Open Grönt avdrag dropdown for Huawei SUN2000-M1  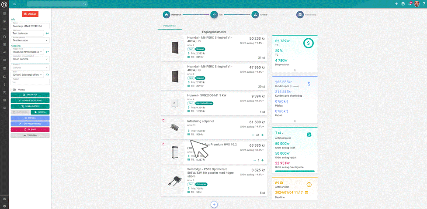pyautogui.click(x=252, y=101)
